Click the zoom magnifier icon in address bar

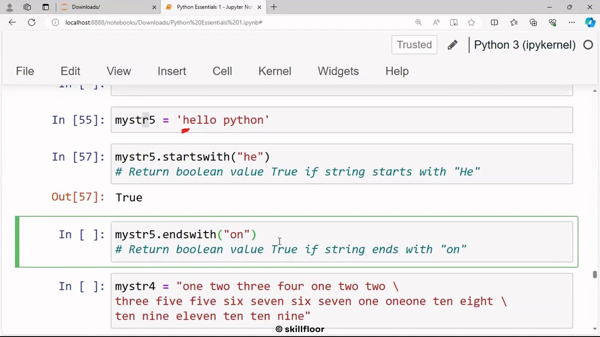point(418,22)
